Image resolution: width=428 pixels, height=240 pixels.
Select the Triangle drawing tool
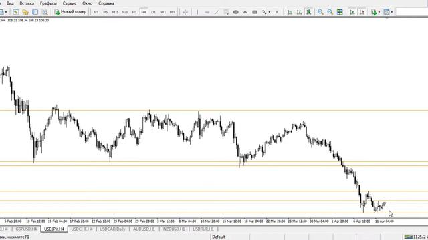click(x=245, y=12)
